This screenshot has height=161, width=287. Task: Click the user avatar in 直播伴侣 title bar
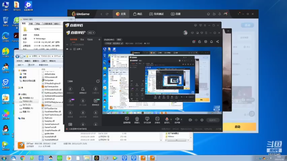coord(185,33)
